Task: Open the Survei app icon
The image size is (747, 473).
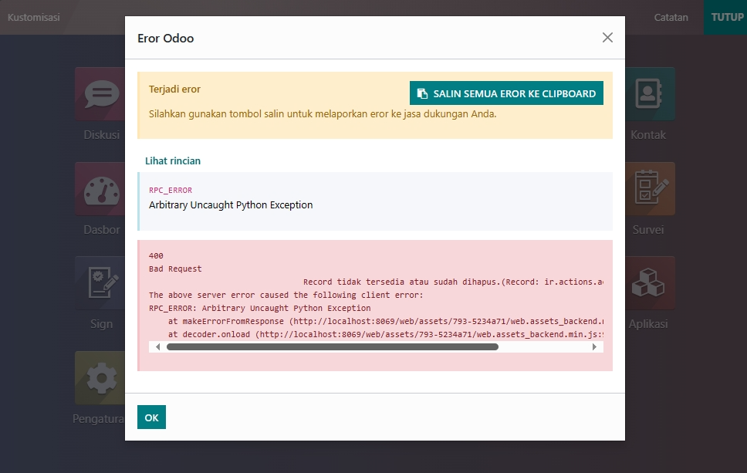Action: 650,188
